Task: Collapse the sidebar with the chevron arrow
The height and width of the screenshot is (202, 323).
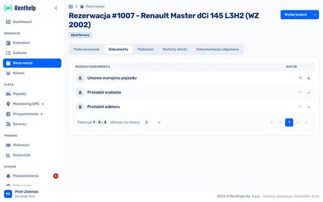Action: coord(56,8)
